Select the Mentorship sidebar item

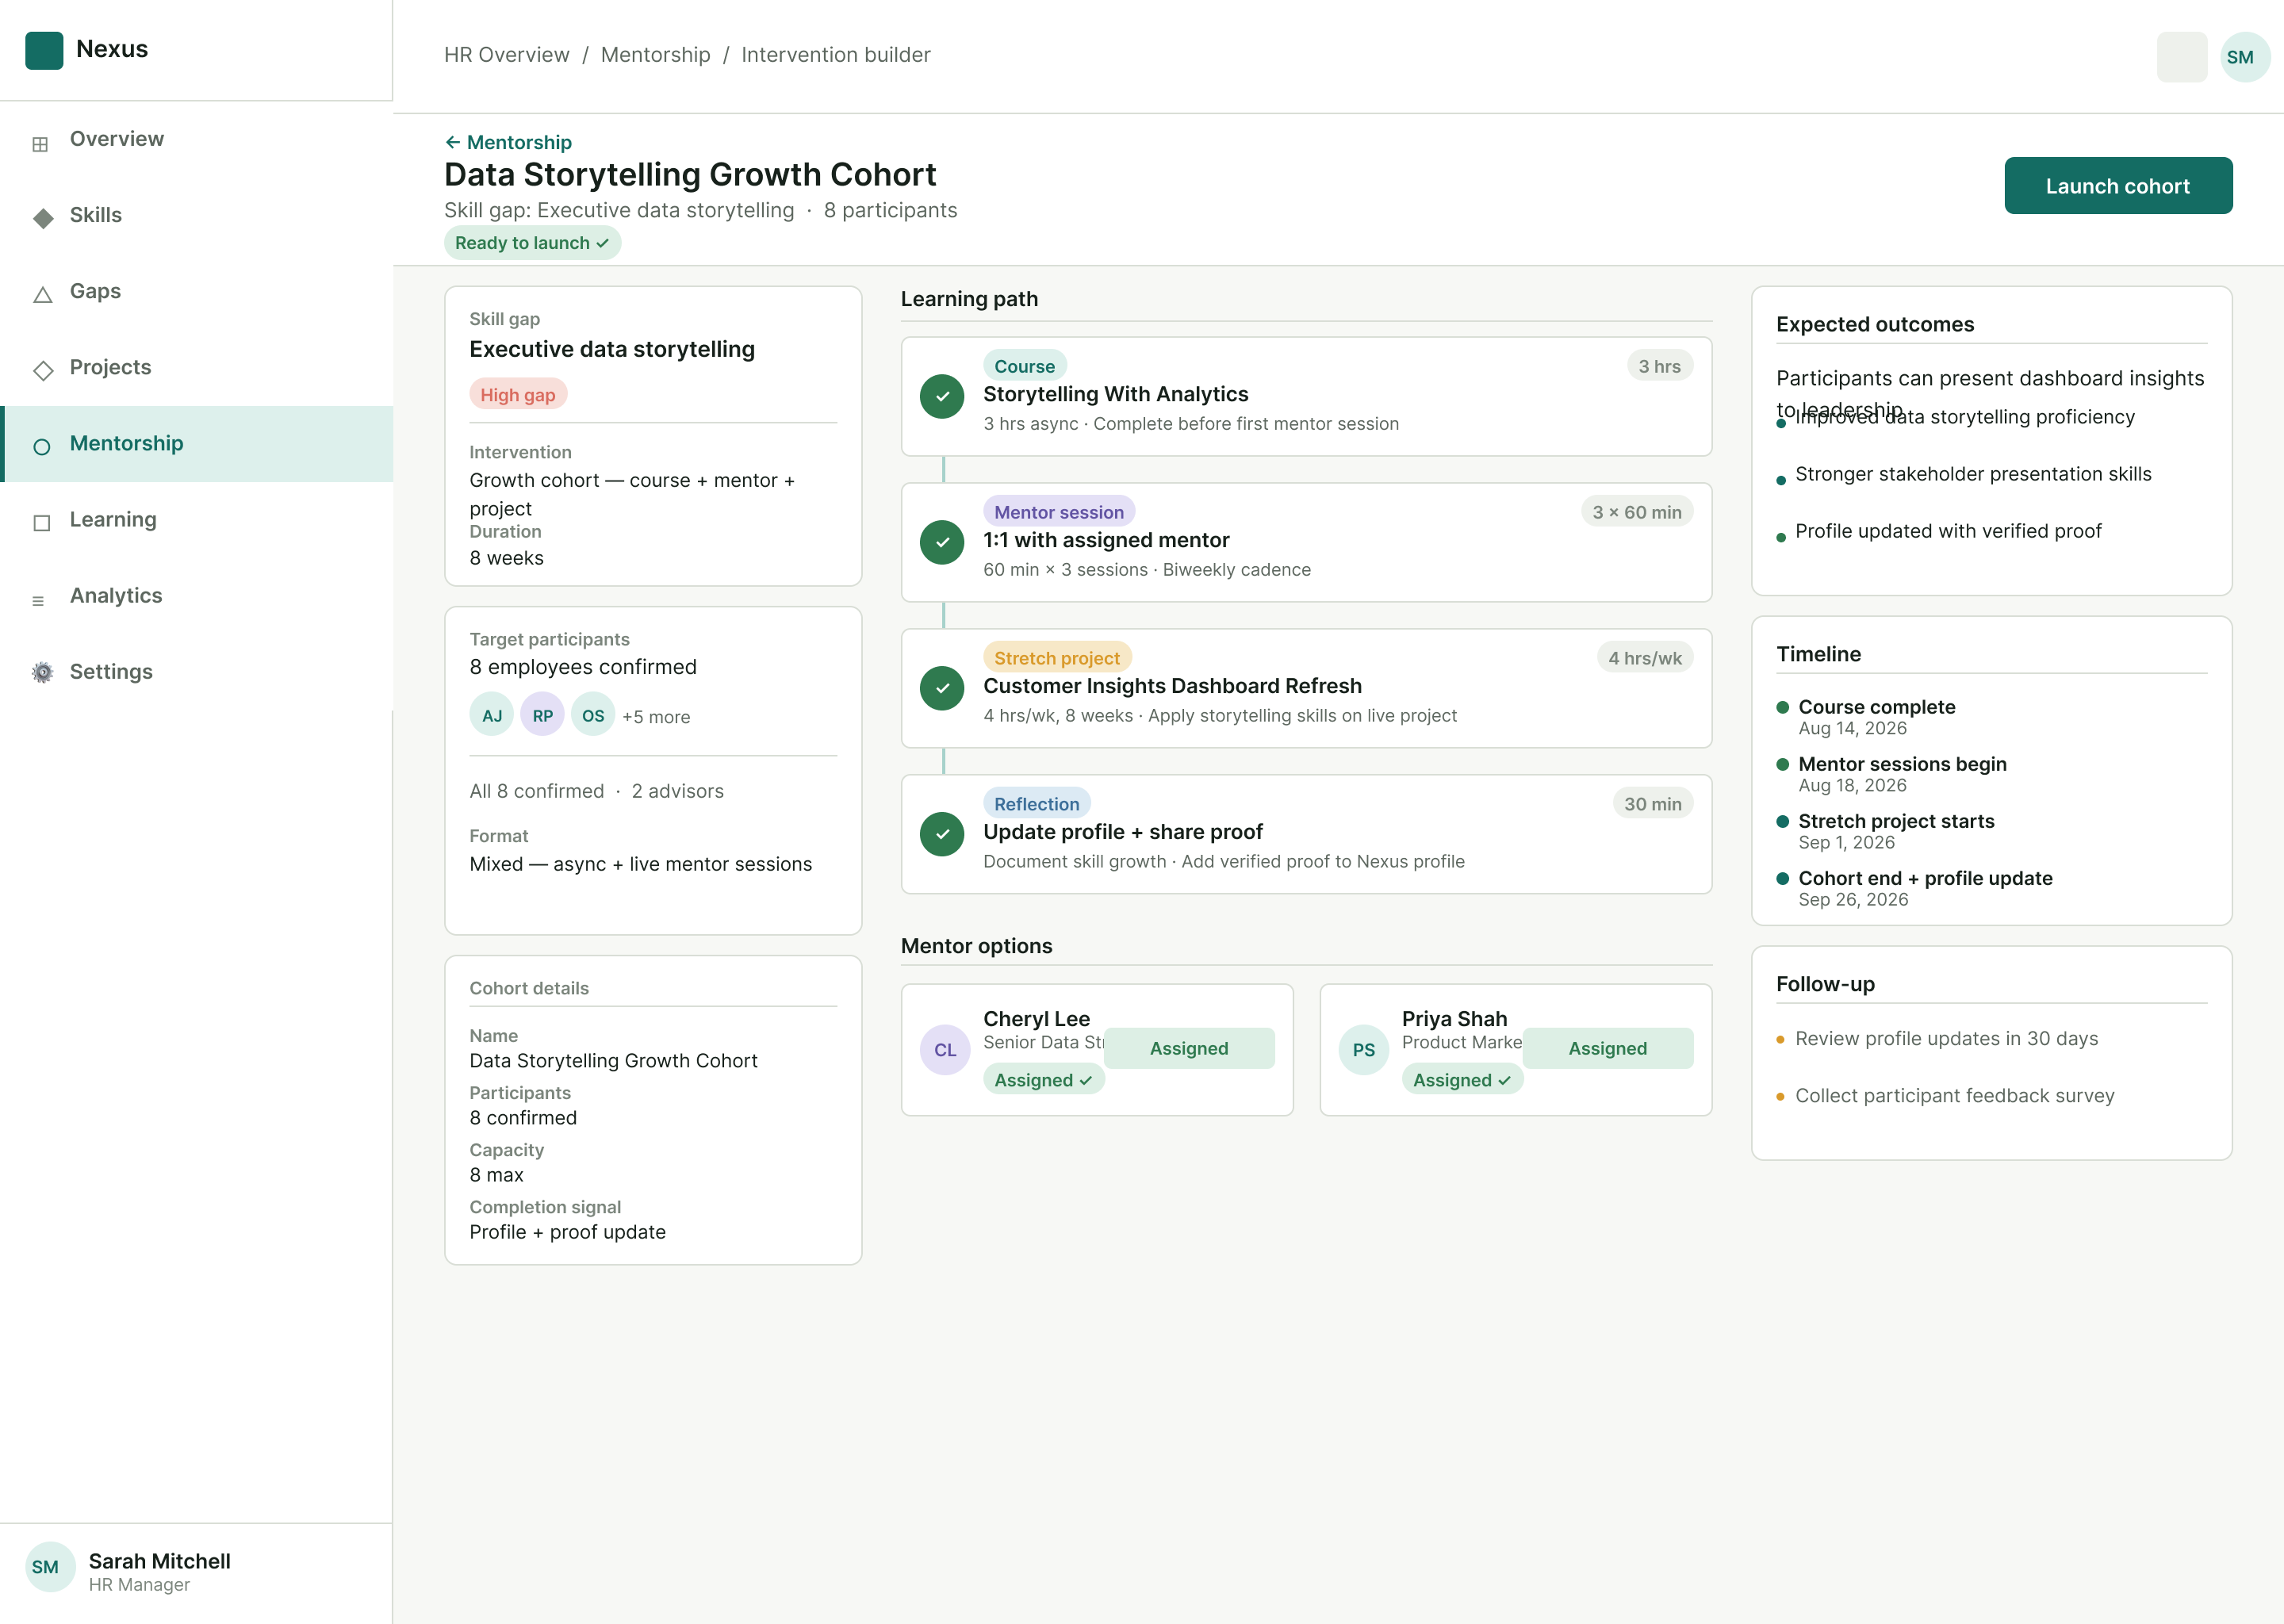(197, 444)
